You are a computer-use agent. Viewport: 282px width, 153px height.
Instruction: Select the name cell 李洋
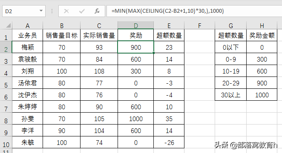click(28, 130)
